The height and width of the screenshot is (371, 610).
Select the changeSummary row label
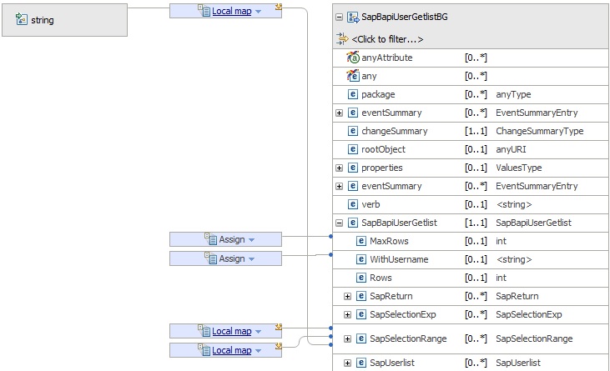pos(395,131)
